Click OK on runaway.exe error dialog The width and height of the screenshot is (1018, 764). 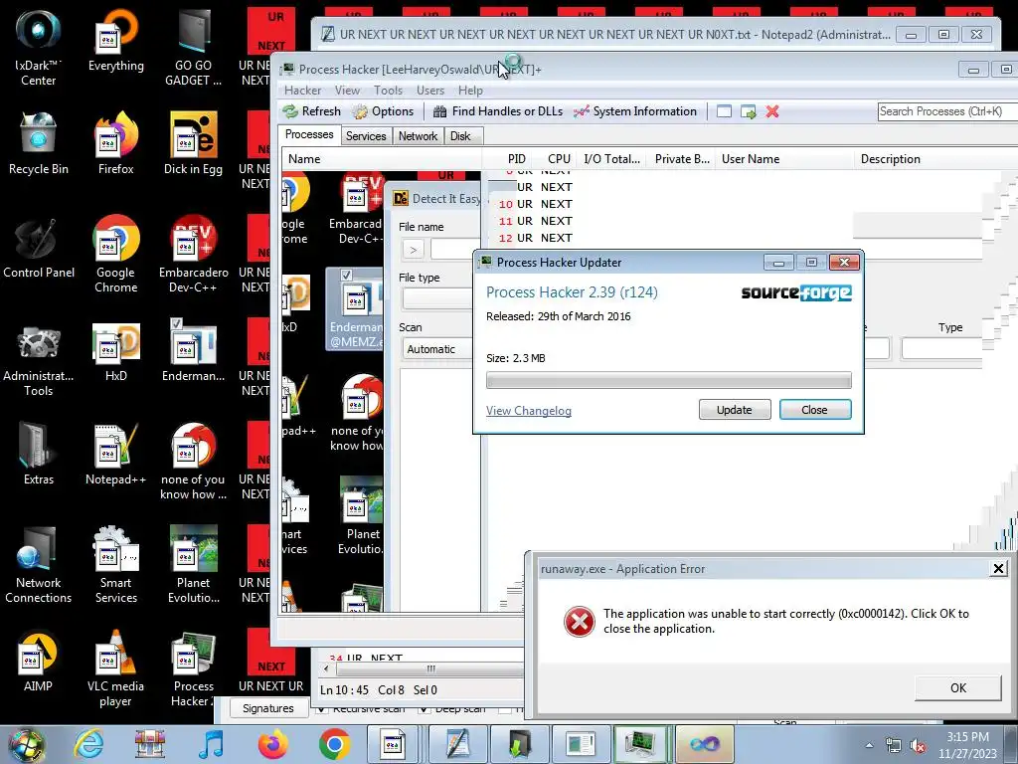957,688
